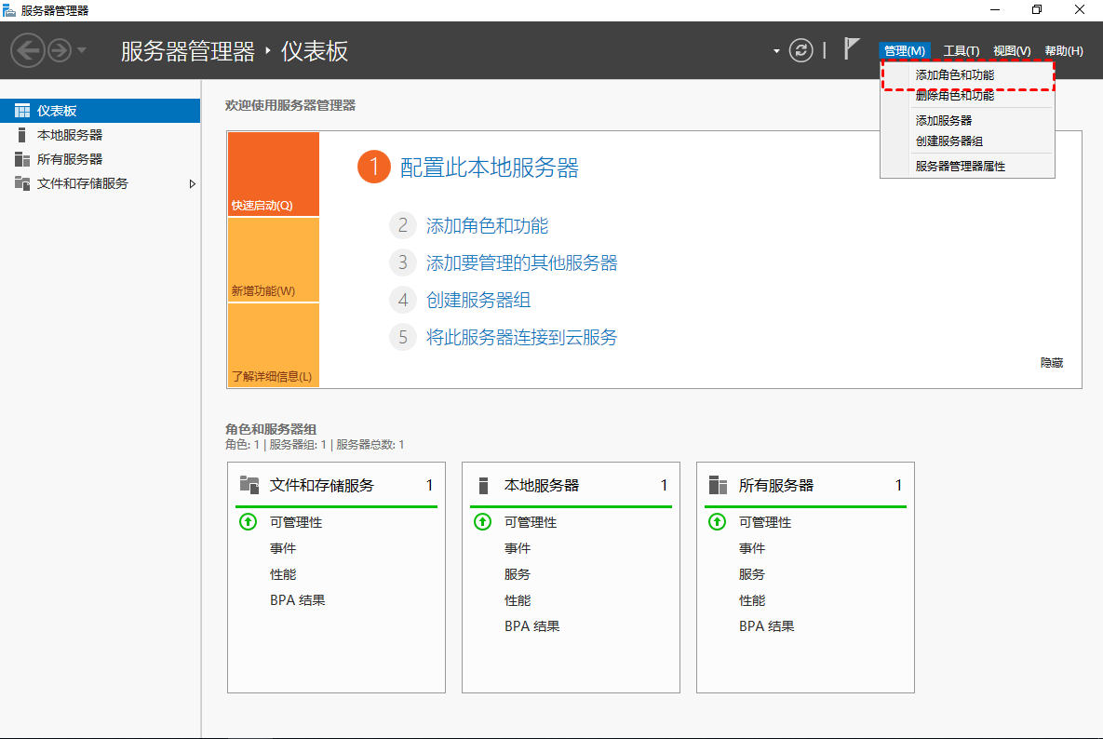This screenshot has height=739, width=1103.
Task: Open 性能 in 所有服务器 tile
Action: click(x=752, y=600)
